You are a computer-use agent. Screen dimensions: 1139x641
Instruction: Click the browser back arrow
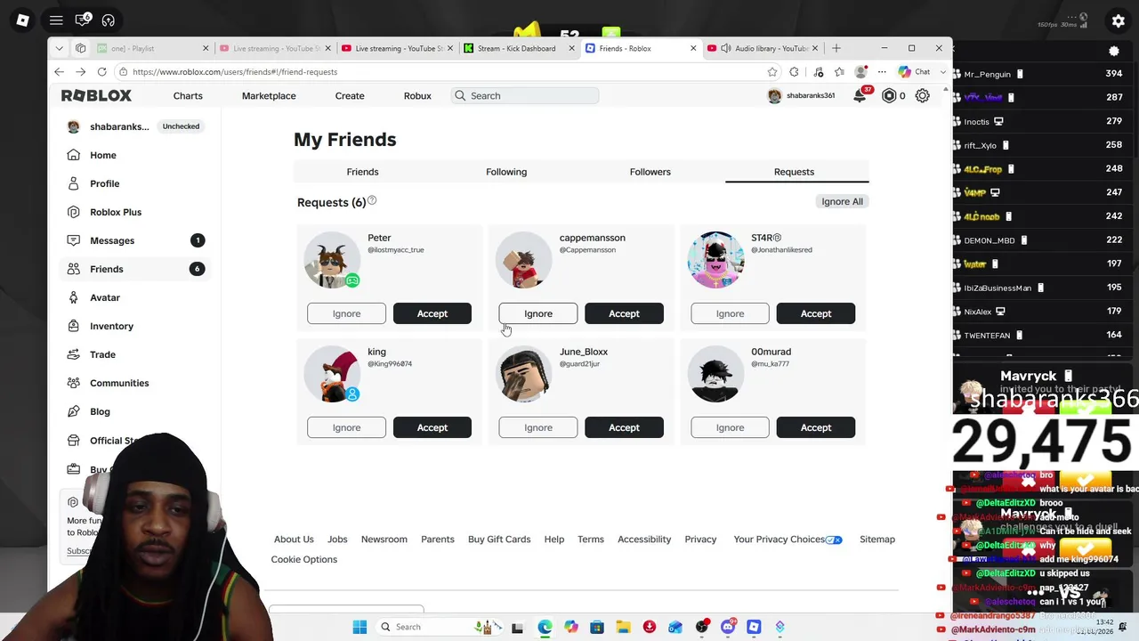(59, 72)
